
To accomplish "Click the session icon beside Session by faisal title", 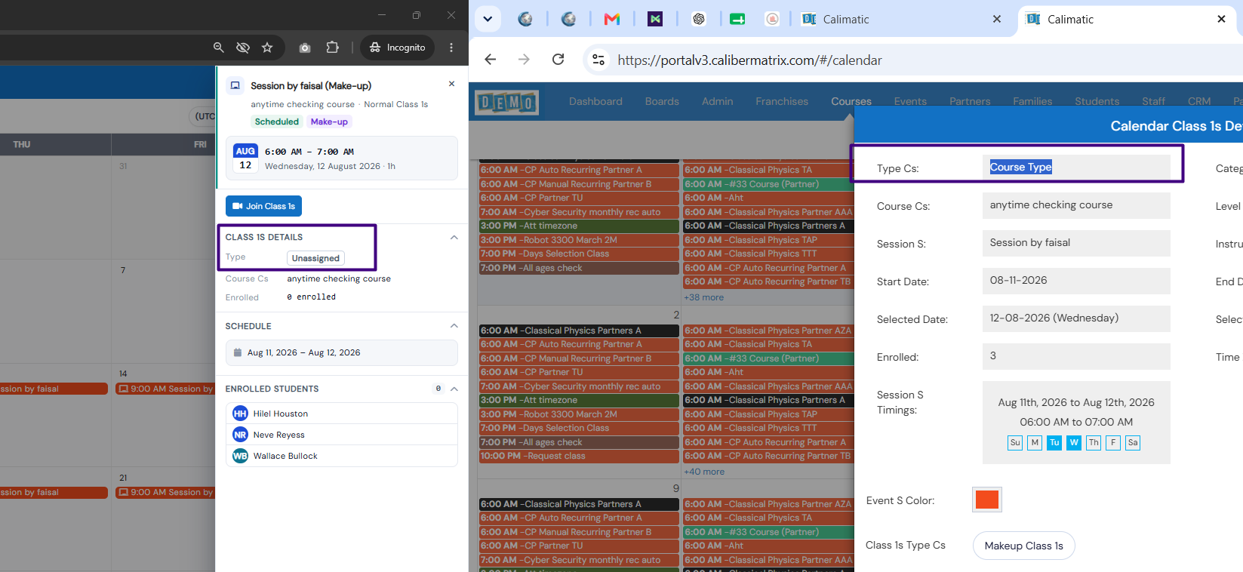I will [235, 86].
